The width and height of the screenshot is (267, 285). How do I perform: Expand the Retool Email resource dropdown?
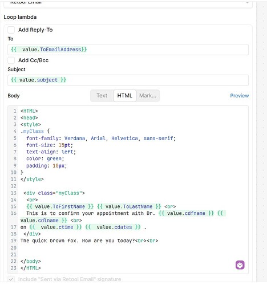pyautogui.click(x=128, y=3)
